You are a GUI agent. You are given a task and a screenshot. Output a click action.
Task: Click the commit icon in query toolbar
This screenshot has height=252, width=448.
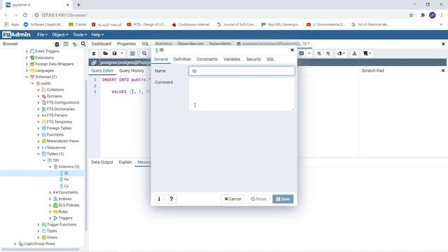319,53
